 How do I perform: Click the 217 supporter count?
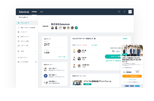(47, 45)
